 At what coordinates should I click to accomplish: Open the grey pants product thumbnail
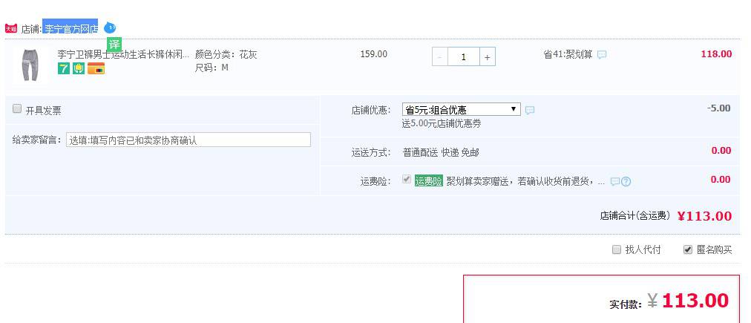pyautogui.click(x=30, y=66)
